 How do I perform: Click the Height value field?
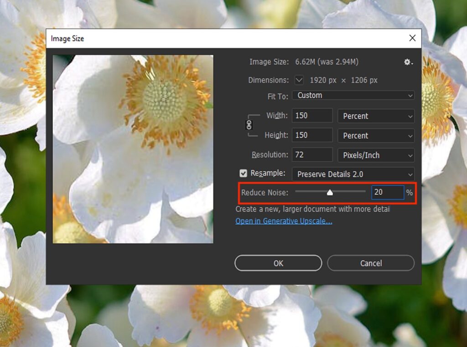(312, 135)
